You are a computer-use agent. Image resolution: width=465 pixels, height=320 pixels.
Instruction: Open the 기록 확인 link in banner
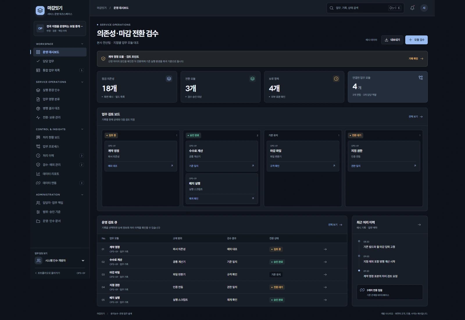416,59
